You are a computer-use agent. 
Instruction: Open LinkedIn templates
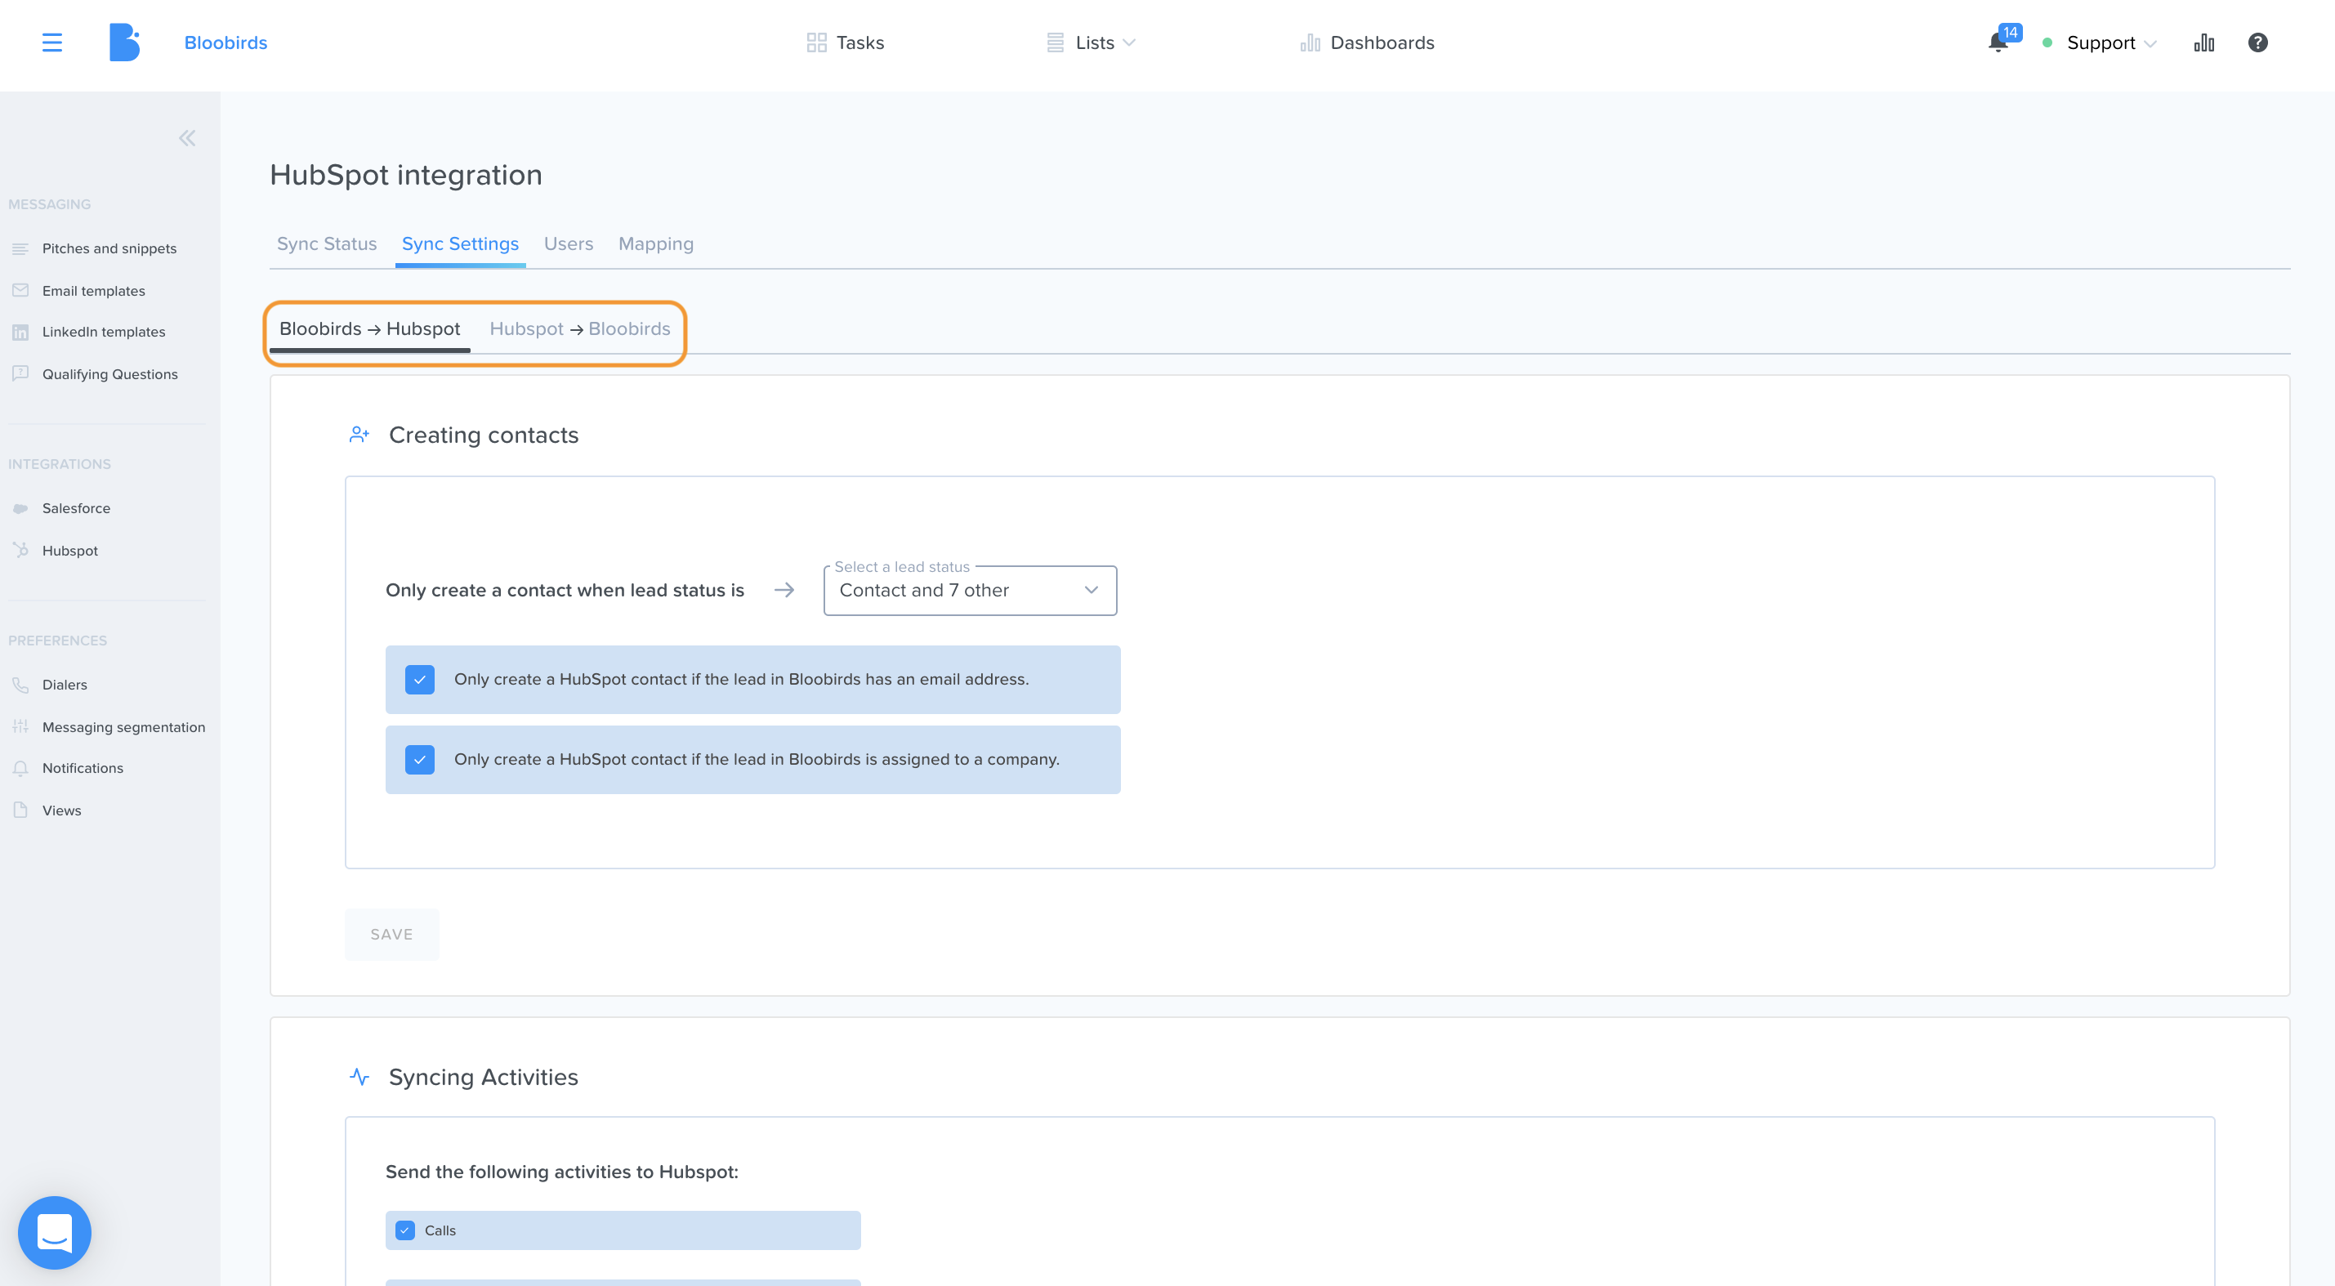coord(103,332)
